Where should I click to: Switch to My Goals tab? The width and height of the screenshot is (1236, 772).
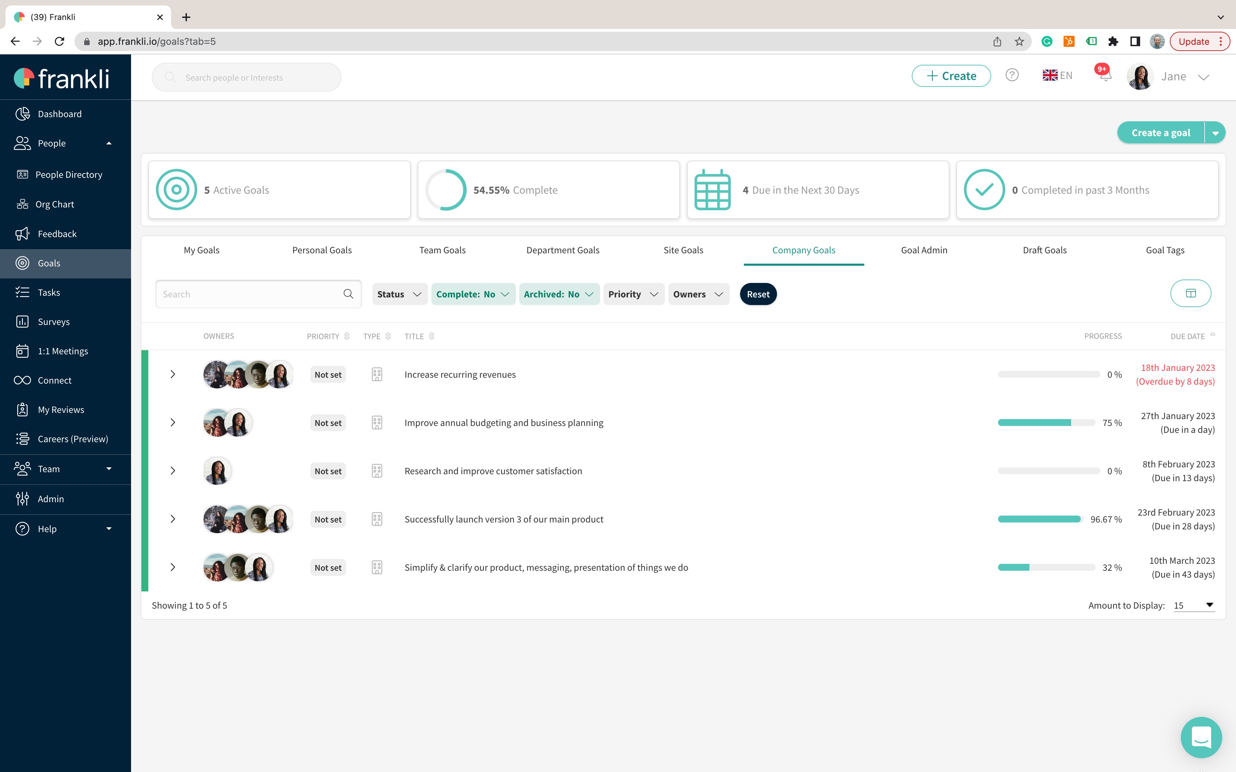(202, 250)
